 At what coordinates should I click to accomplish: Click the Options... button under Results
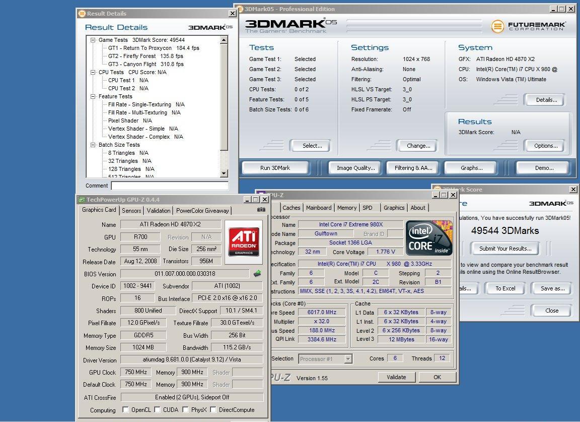[x=546, y=146]
